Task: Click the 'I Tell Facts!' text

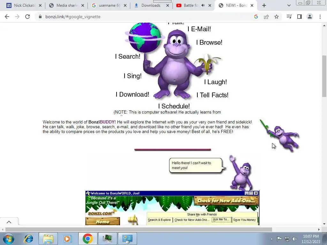Action: pyautogui.click(x=212, y=95)
